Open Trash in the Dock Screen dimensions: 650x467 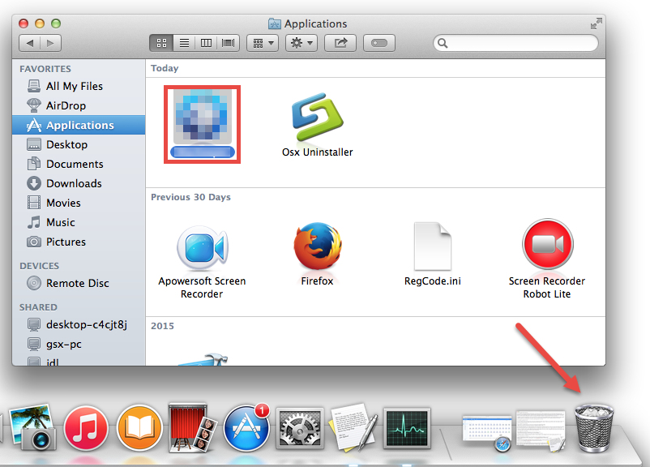[594, 427]
